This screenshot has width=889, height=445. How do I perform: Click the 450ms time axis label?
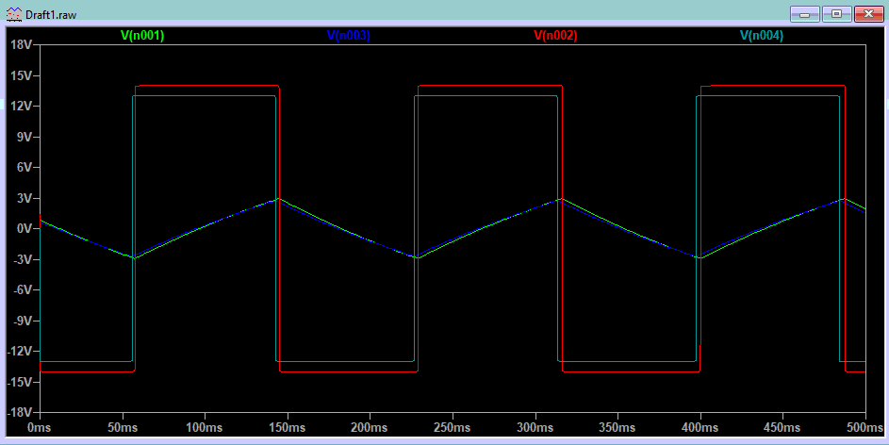(783, 427)
